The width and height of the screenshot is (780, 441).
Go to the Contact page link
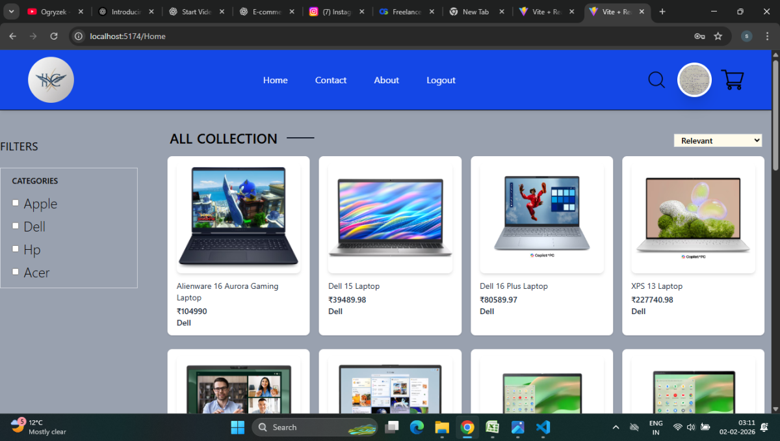tap(331, 80)
